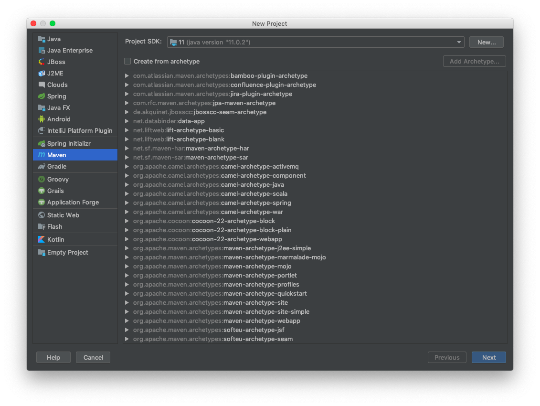Select the Spring Initializr icon

pyautogui.click(x=42, y=143)
